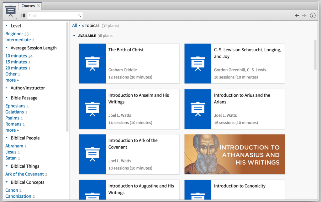
Task: Filter by Abraham
Action: point(14,146)
